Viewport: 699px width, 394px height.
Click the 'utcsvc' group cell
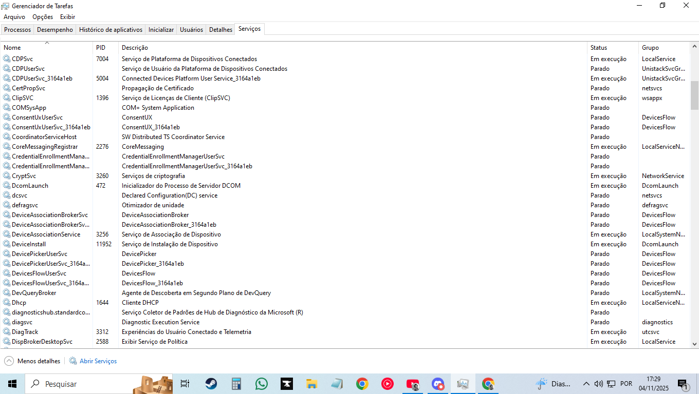pyautogui.click(x=651, y=332)
